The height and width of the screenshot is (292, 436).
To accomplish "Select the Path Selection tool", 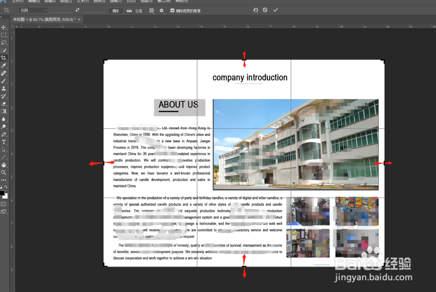I will click(x=3, y=149).
